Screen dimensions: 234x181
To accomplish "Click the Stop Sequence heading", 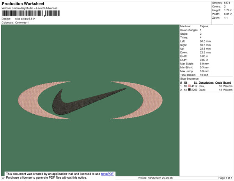I will point(190,79).
